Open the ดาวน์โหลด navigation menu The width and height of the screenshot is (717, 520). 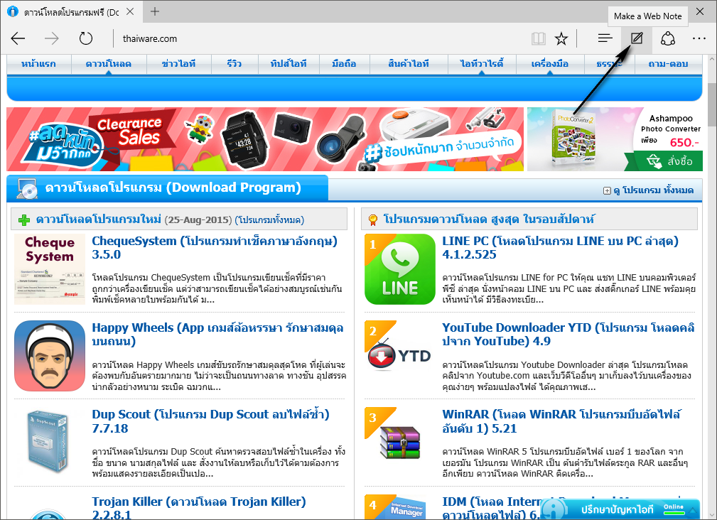pos(109,64)
